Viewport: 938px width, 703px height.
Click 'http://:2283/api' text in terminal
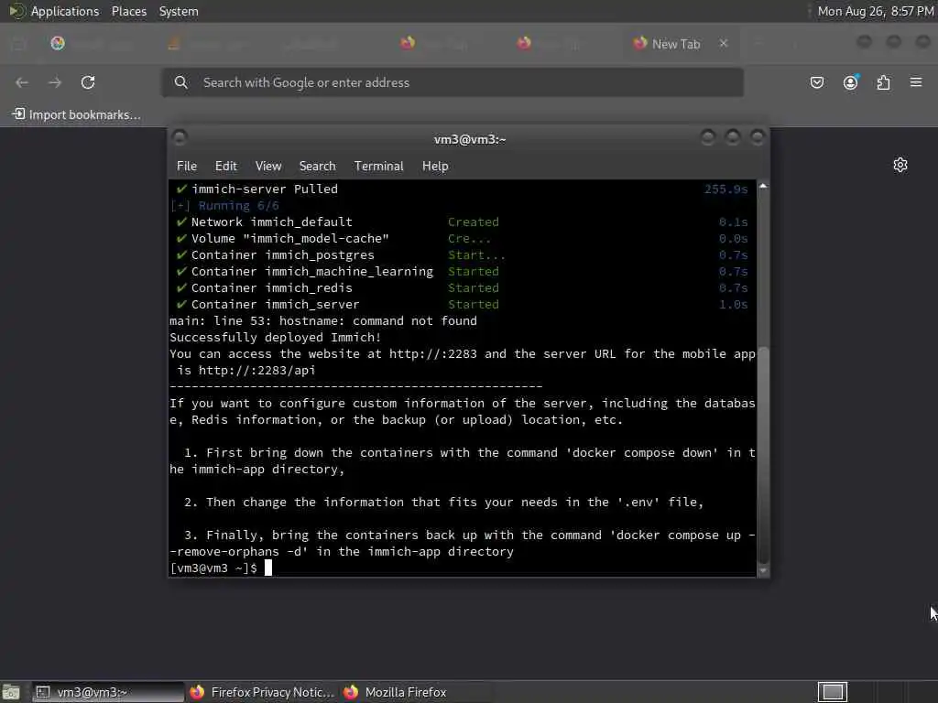[x=256, y=371]
